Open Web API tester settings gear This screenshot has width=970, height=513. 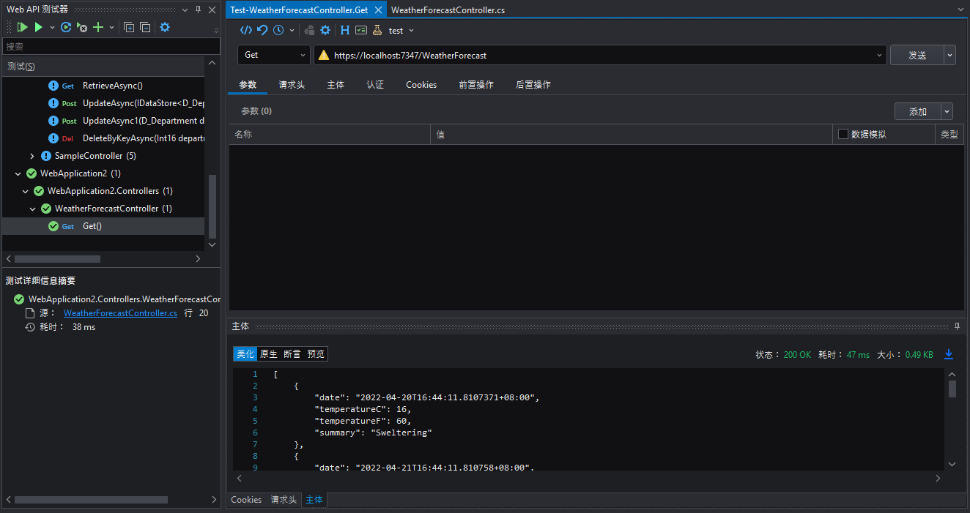(x=165, y=27)
